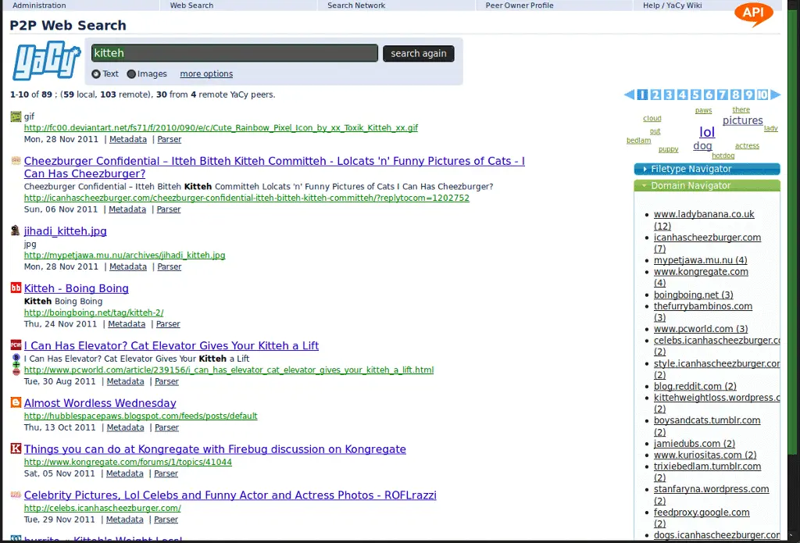Open the more options link
This screenshot has width=800, height=543.
[206, 74]
